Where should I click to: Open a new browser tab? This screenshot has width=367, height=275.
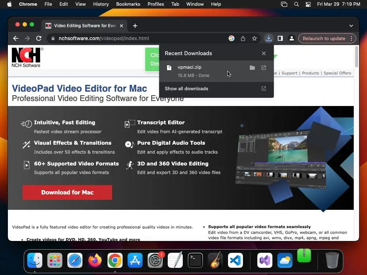[135, 26]
